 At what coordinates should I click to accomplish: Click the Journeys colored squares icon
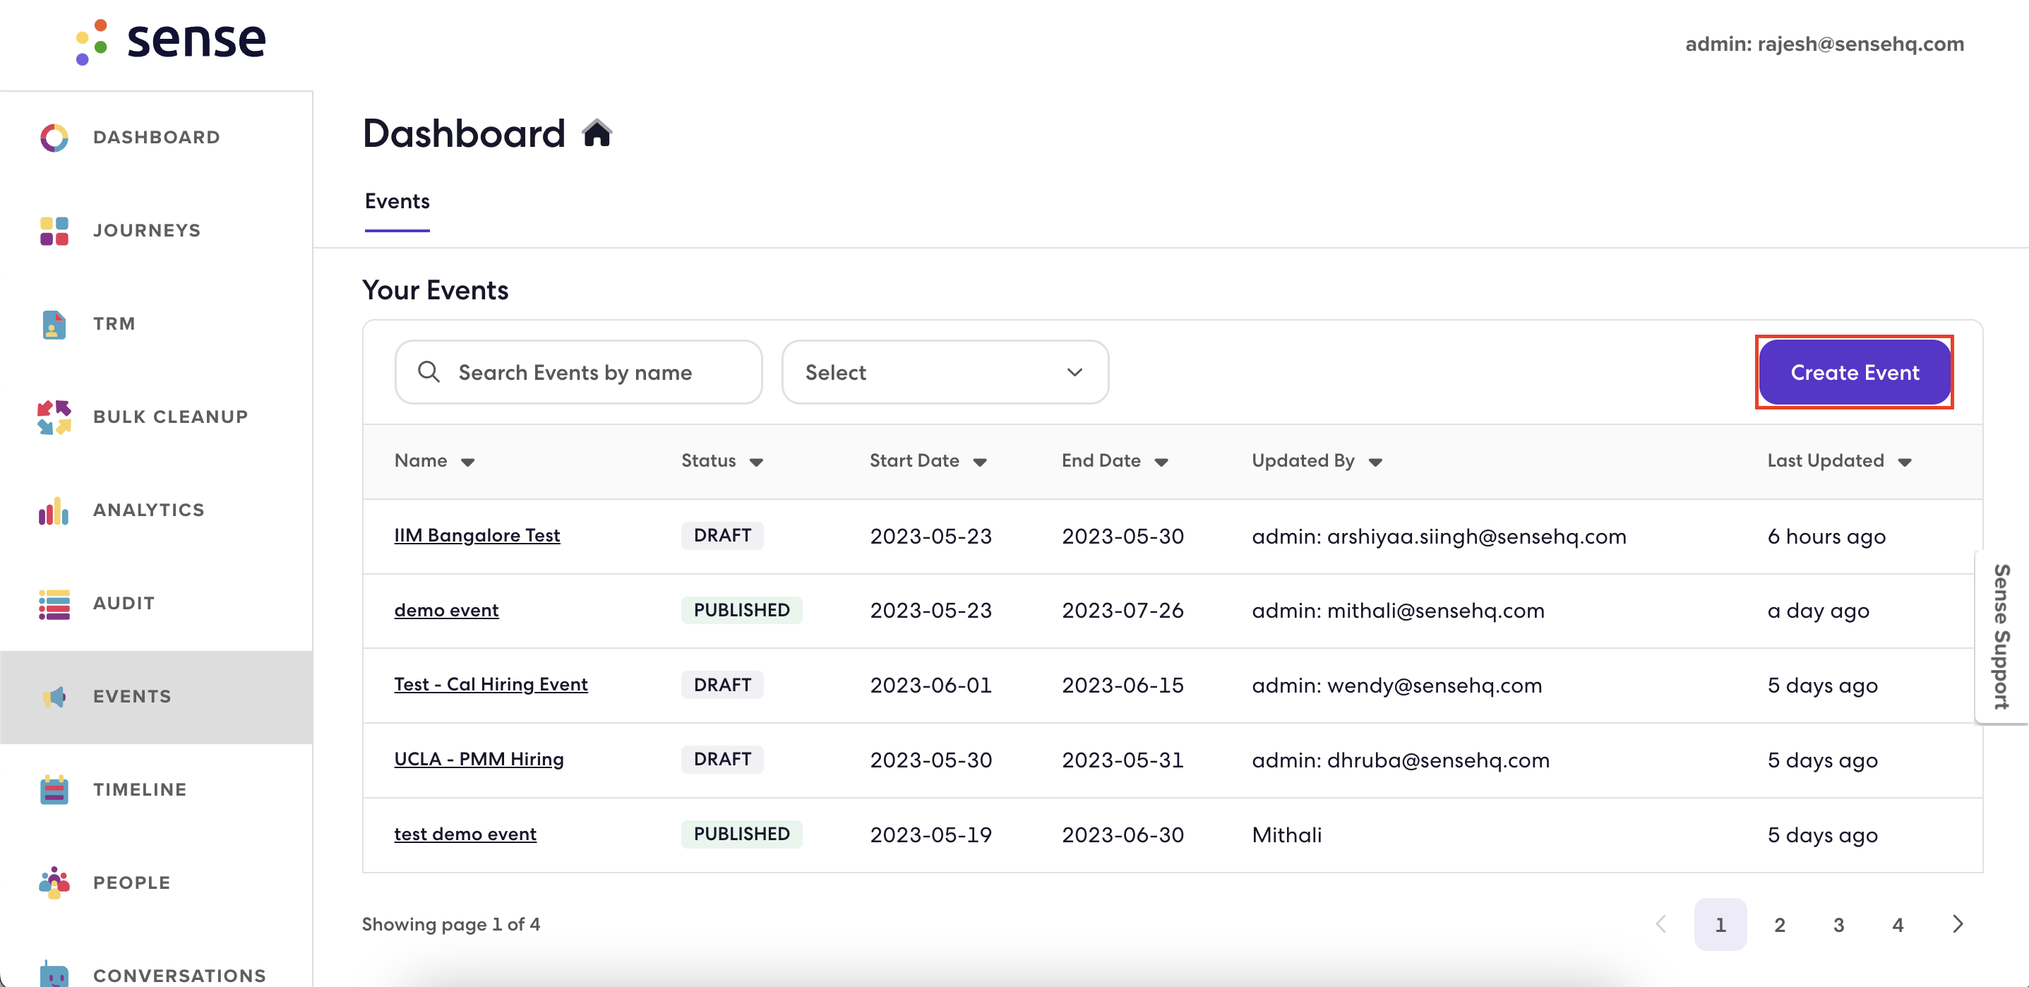[54, 231]
